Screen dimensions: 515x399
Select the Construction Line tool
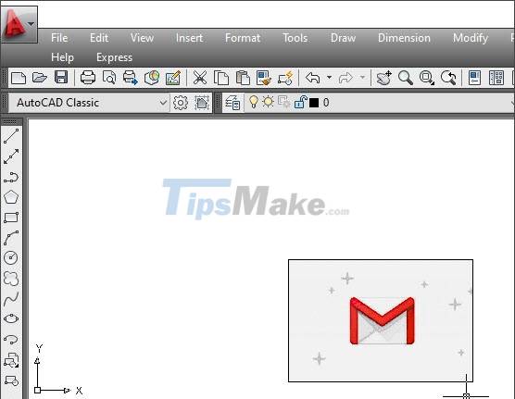[11, 156]
